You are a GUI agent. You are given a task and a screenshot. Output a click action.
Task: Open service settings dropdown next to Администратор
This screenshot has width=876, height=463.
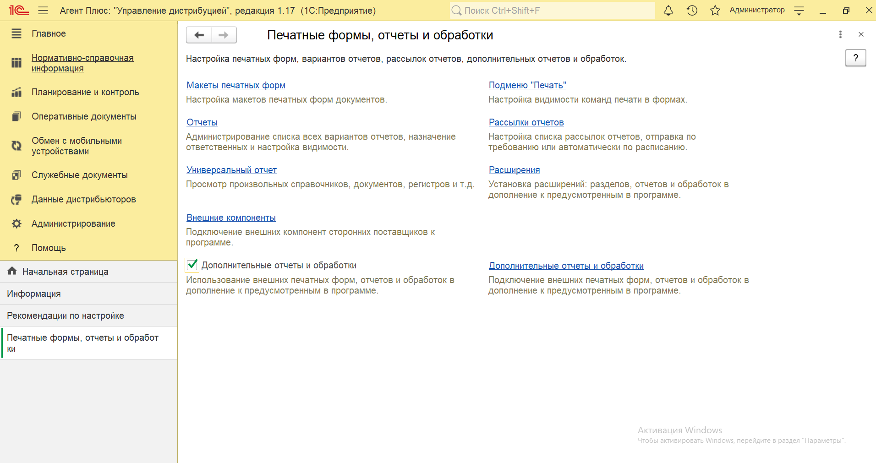coord(799,11)
